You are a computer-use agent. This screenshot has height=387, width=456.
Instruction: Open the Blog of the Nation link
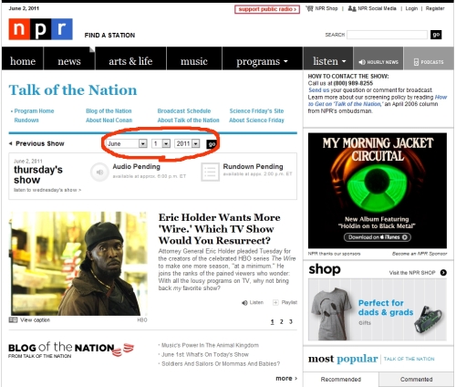tap(109, 111)
